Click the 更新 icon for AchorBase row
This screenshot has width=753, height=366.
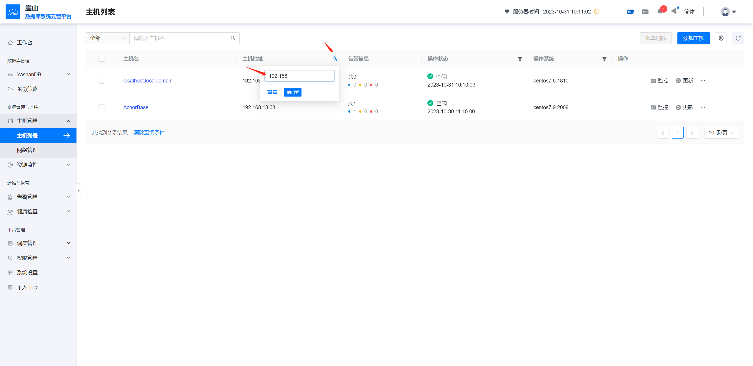(678, 107)
